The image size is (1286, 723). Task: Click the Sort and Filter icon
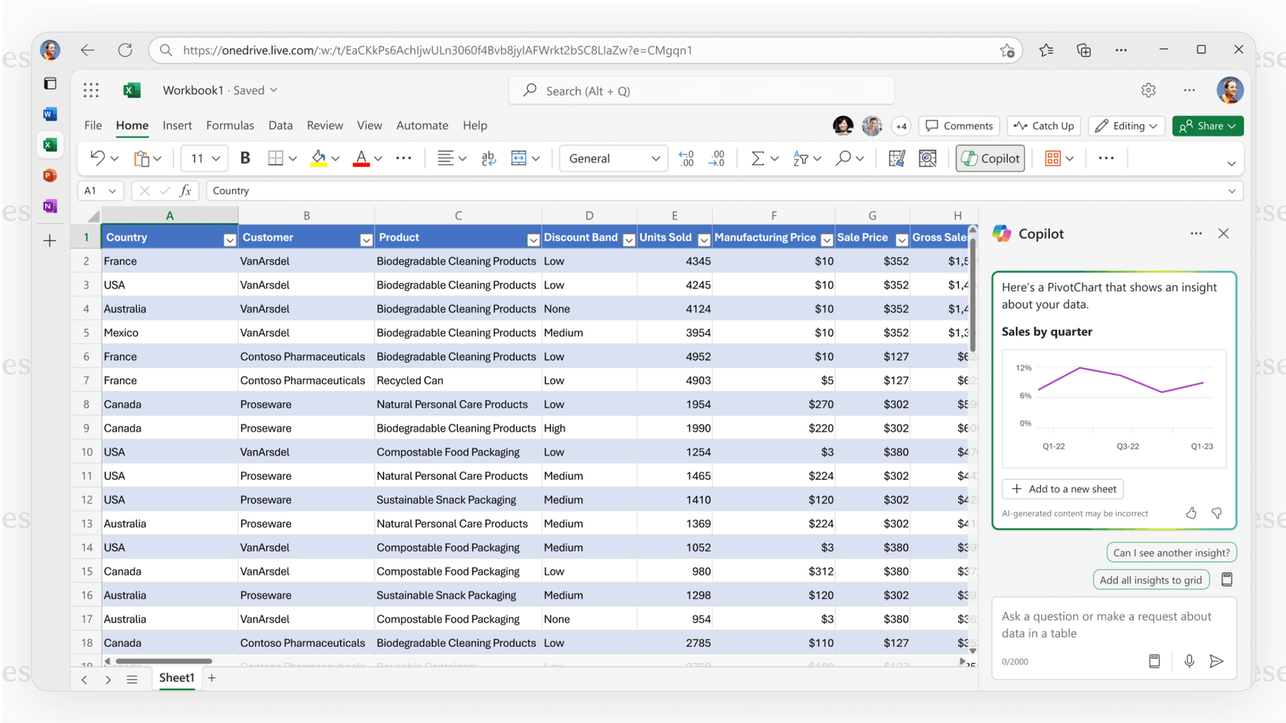[x=801, y=158]
